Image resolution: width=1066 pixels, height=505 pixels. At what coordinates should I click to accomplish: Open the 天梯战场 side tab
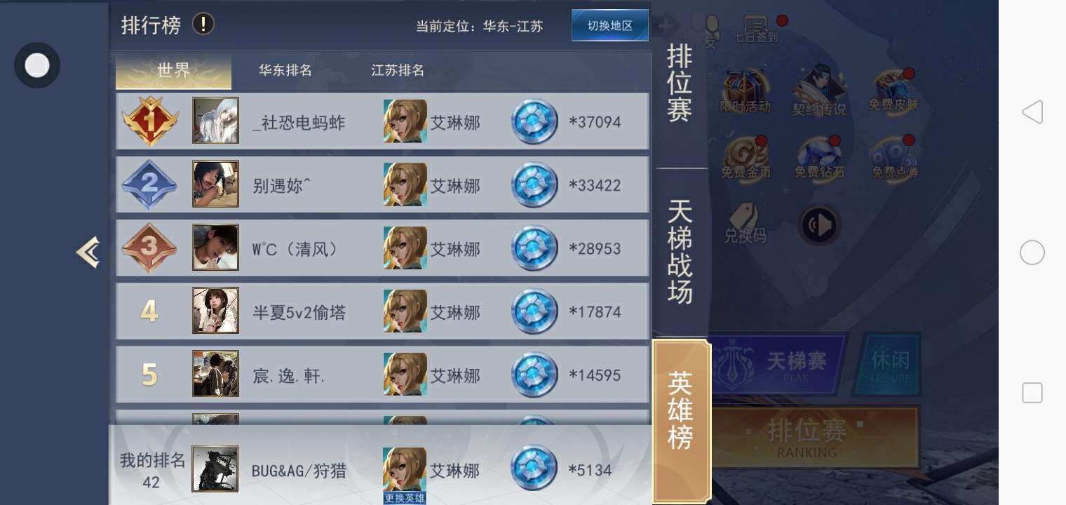pos(680,252)
